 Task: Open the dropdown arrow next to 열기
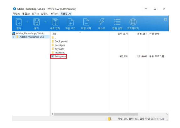click(x=27, y=22)
